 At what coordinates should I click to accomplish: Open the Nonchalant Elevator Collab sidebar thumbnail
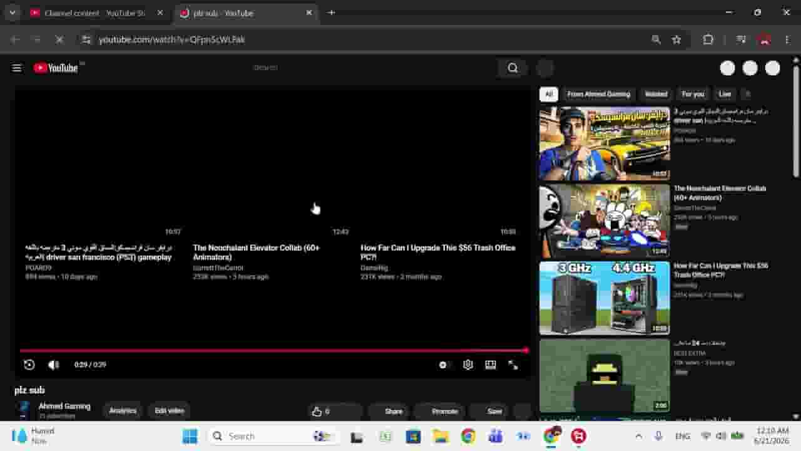pos(605,221)
